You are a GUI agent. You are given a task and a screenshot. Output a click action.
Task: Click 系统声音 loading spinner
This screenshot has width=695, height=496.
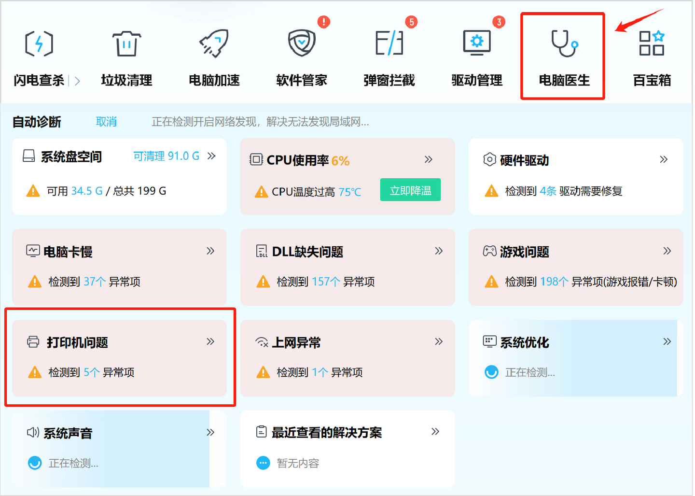pyautogui.click(x=35, y=463)
